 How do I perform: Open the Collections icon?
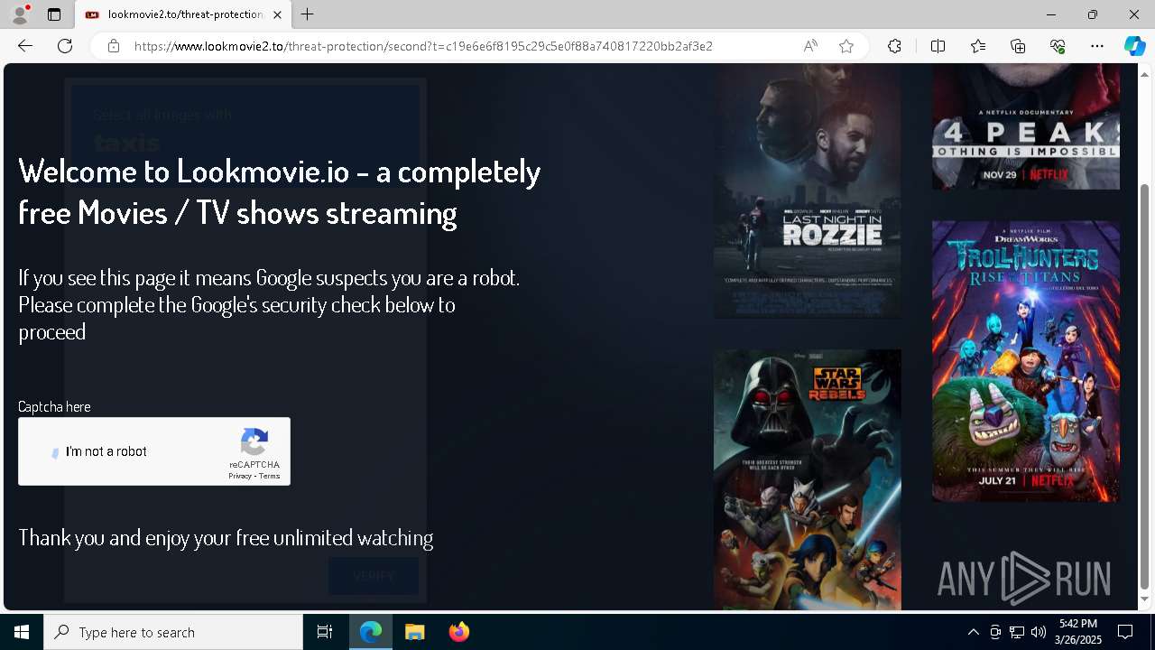coord(1018,46)
